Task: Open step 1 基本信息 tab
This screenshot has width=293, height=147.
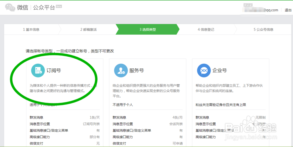Action: (x=31, y=30)
